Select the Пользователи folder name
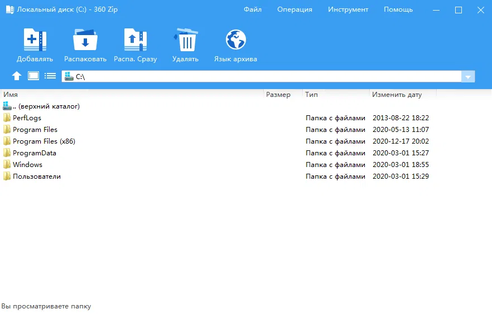492x314 pixels. click(37, 176)
